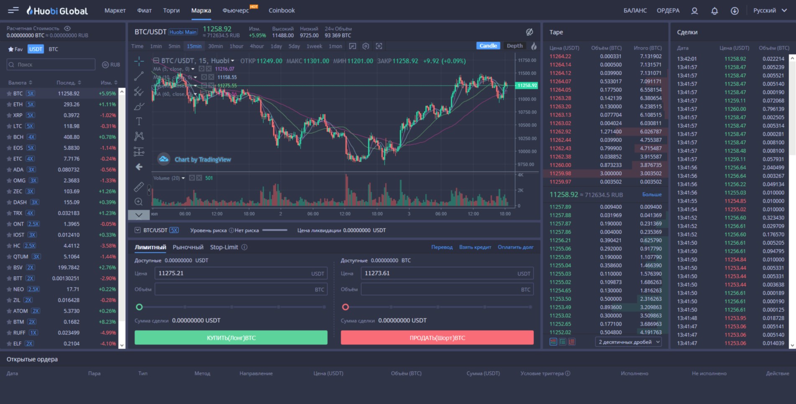Toggle the BTC/USDT 5X checkbox below chart
This screenshot has width=796, height=404.
[138, 230]
